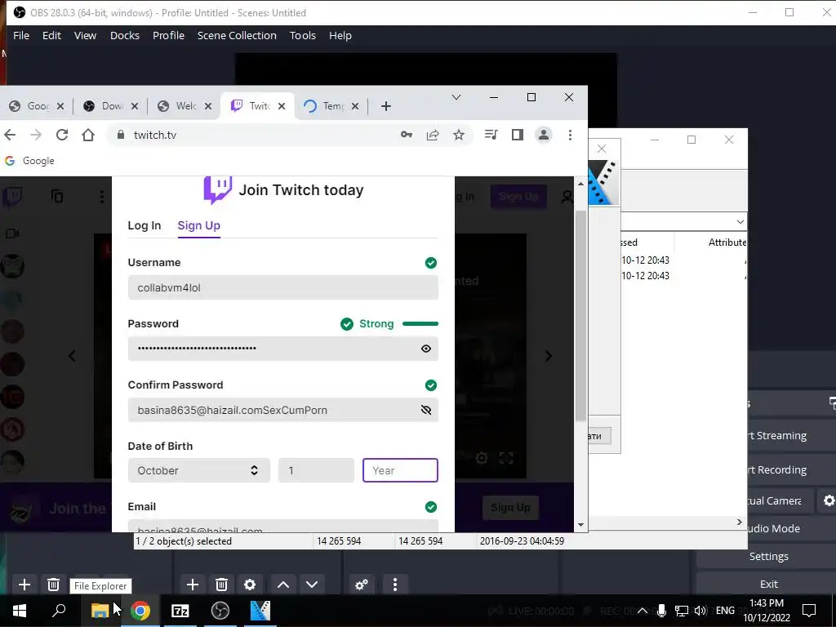This screenshot has height=627, width=836.
Task: Open the File menu in OBS
Action: pos(20,35)
